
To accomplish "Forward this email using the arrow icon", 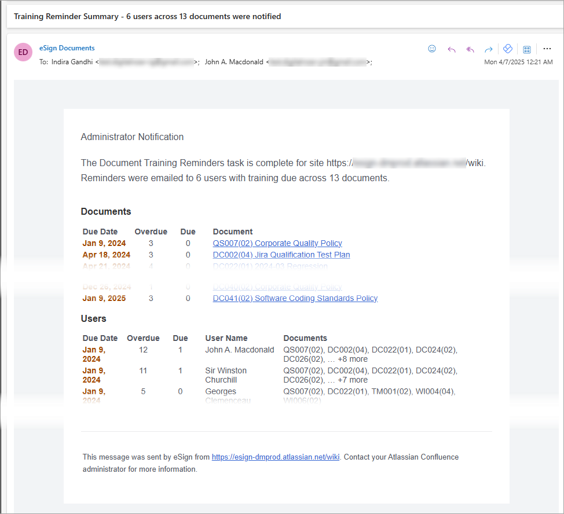I will tap(489, 49).
